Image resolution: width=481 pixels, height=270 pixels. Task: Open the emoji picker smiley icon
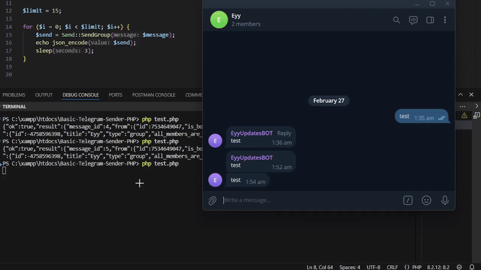(426, 200)
